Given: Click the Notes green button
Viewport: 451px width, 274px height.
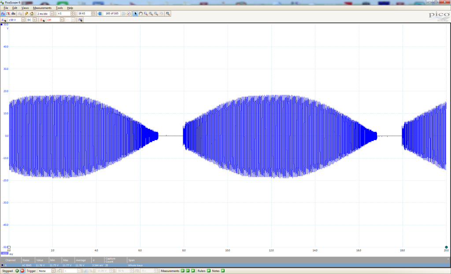Looking at the screenshot, I should (x=222, y=271).
